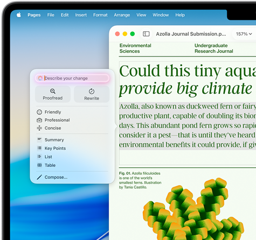Screen dimensions: 256x240
Task: Open the Edit menu
Action: pos(65,15)
